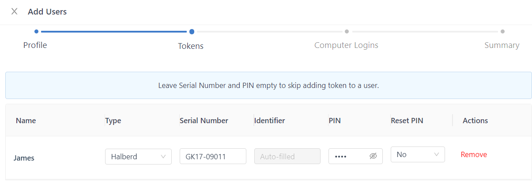Select the Tokens step label
This screenshot has height=183, width=532.
point(191,46)
